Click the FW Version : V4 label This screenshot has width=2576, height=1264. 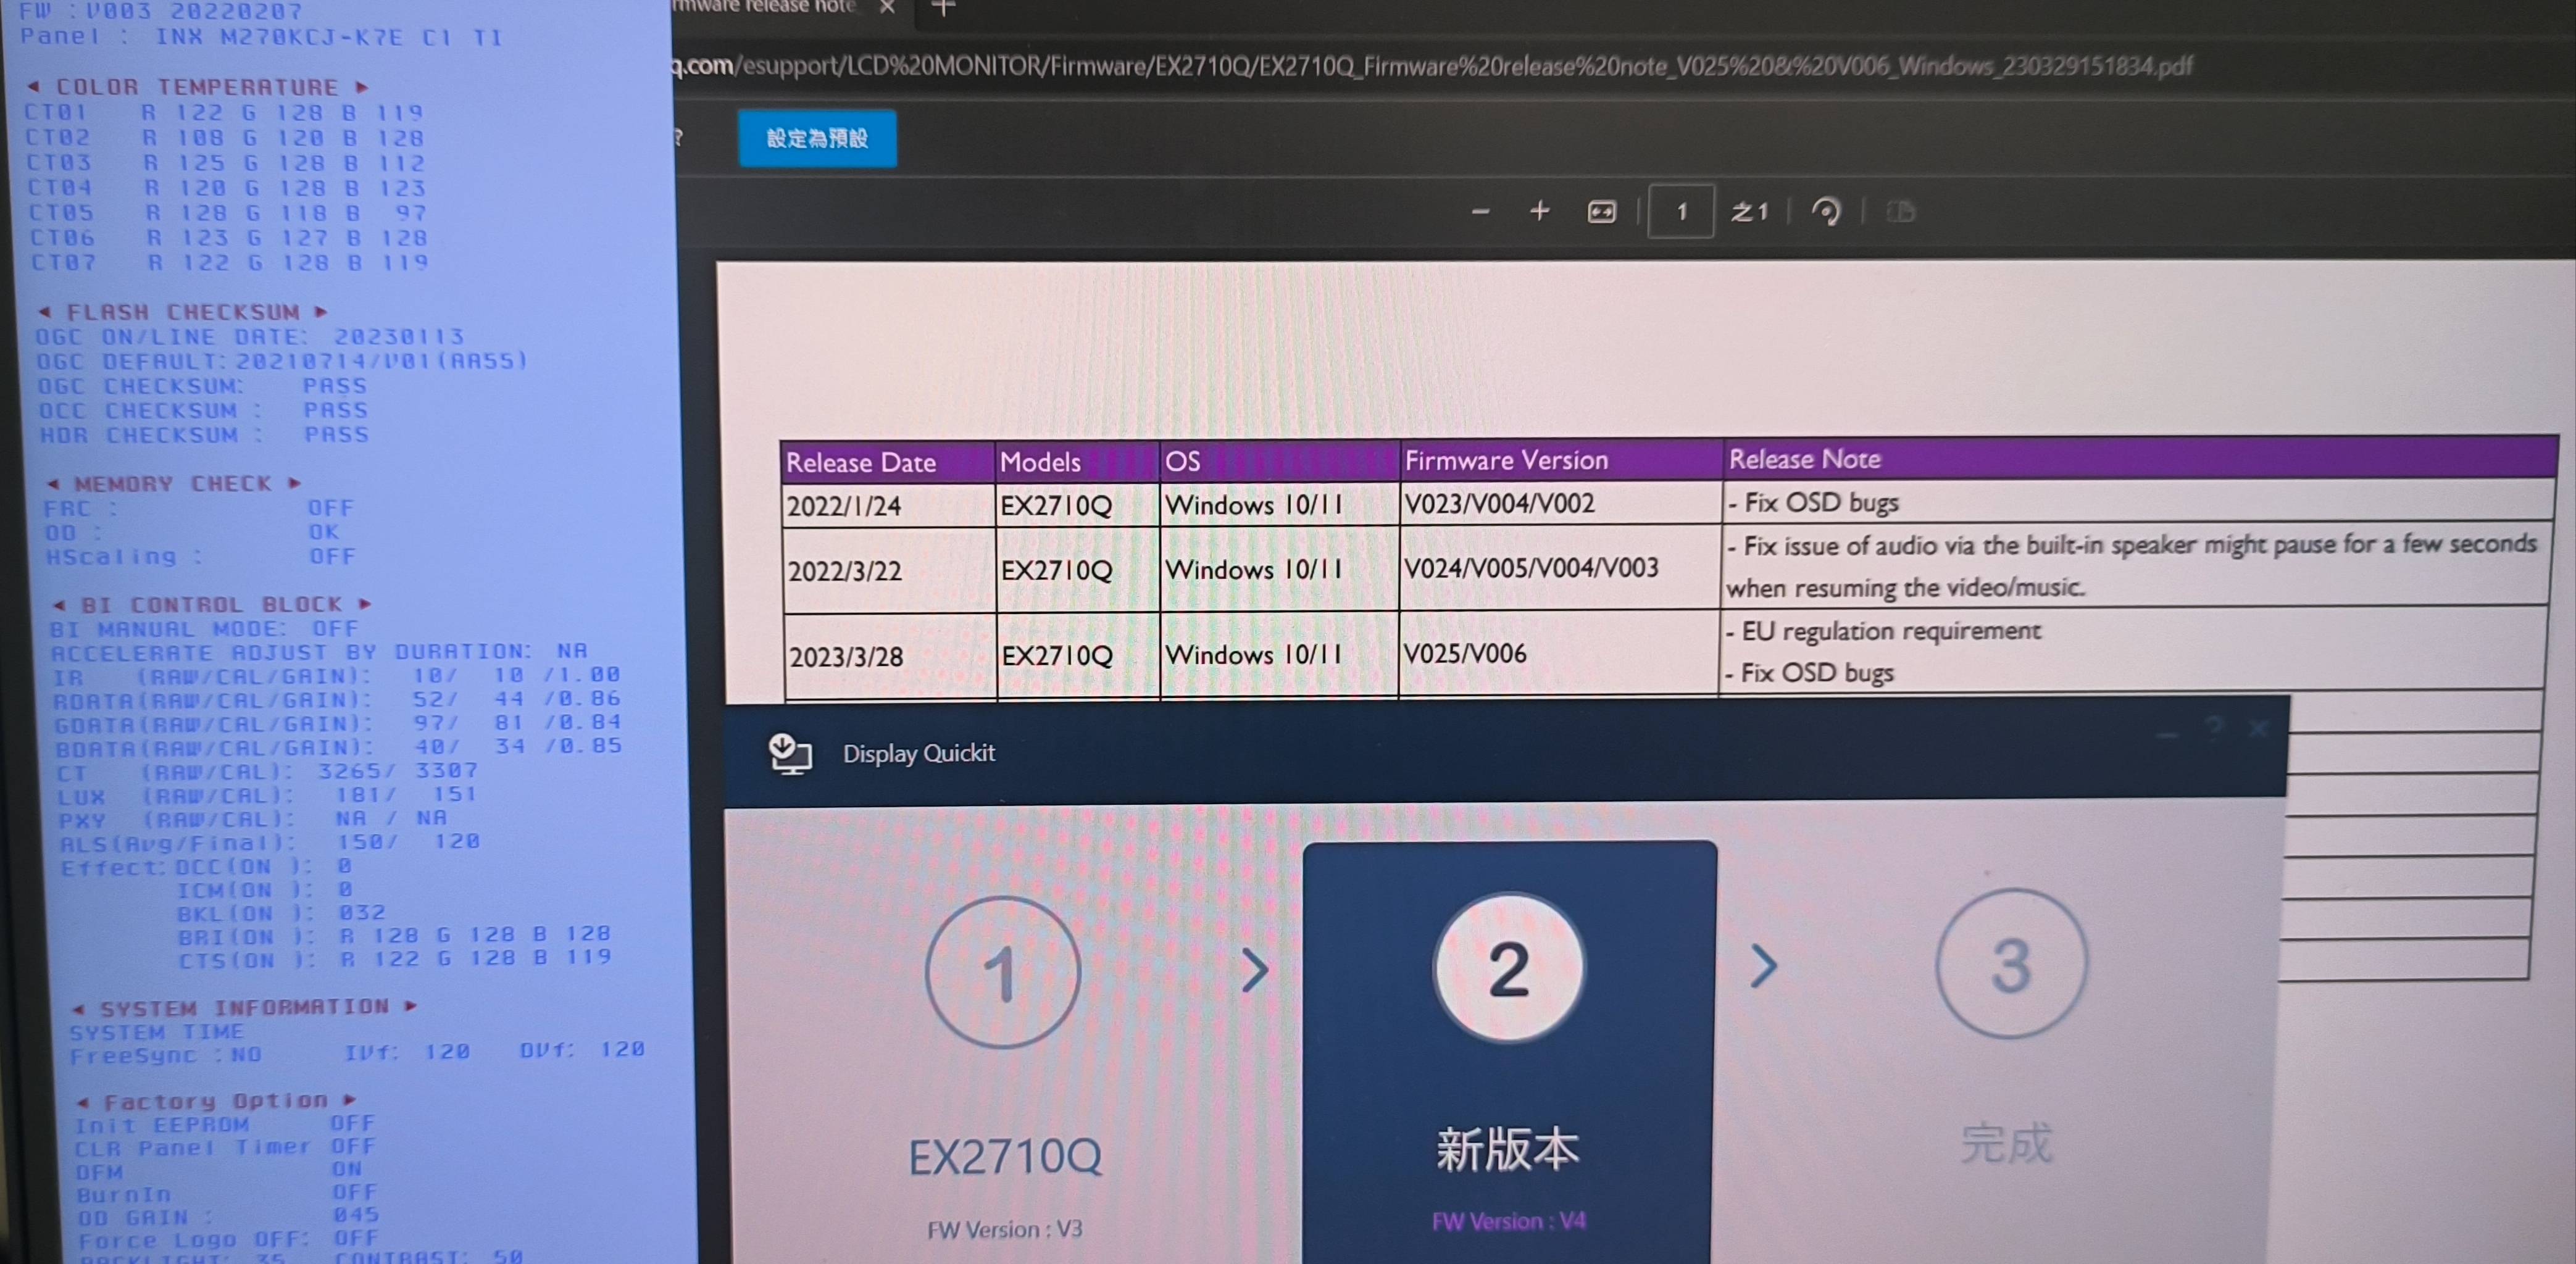(x=1508, y=1221)
